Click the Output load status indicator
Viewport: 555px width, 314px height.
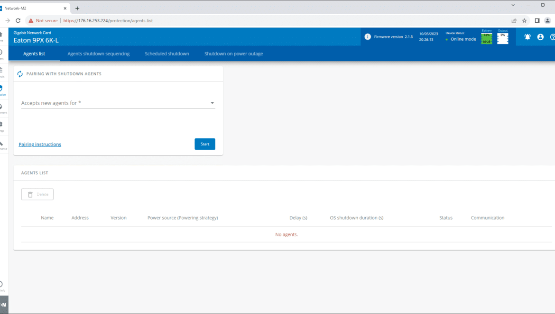tap(503, 38)
